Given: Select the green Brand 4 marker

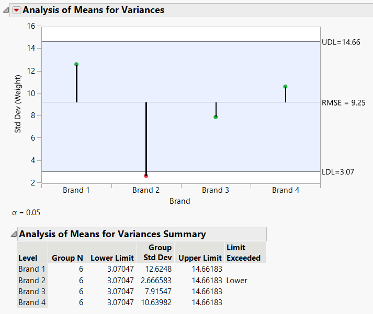Looking at the screenshot, I should (x=285, y=87).
